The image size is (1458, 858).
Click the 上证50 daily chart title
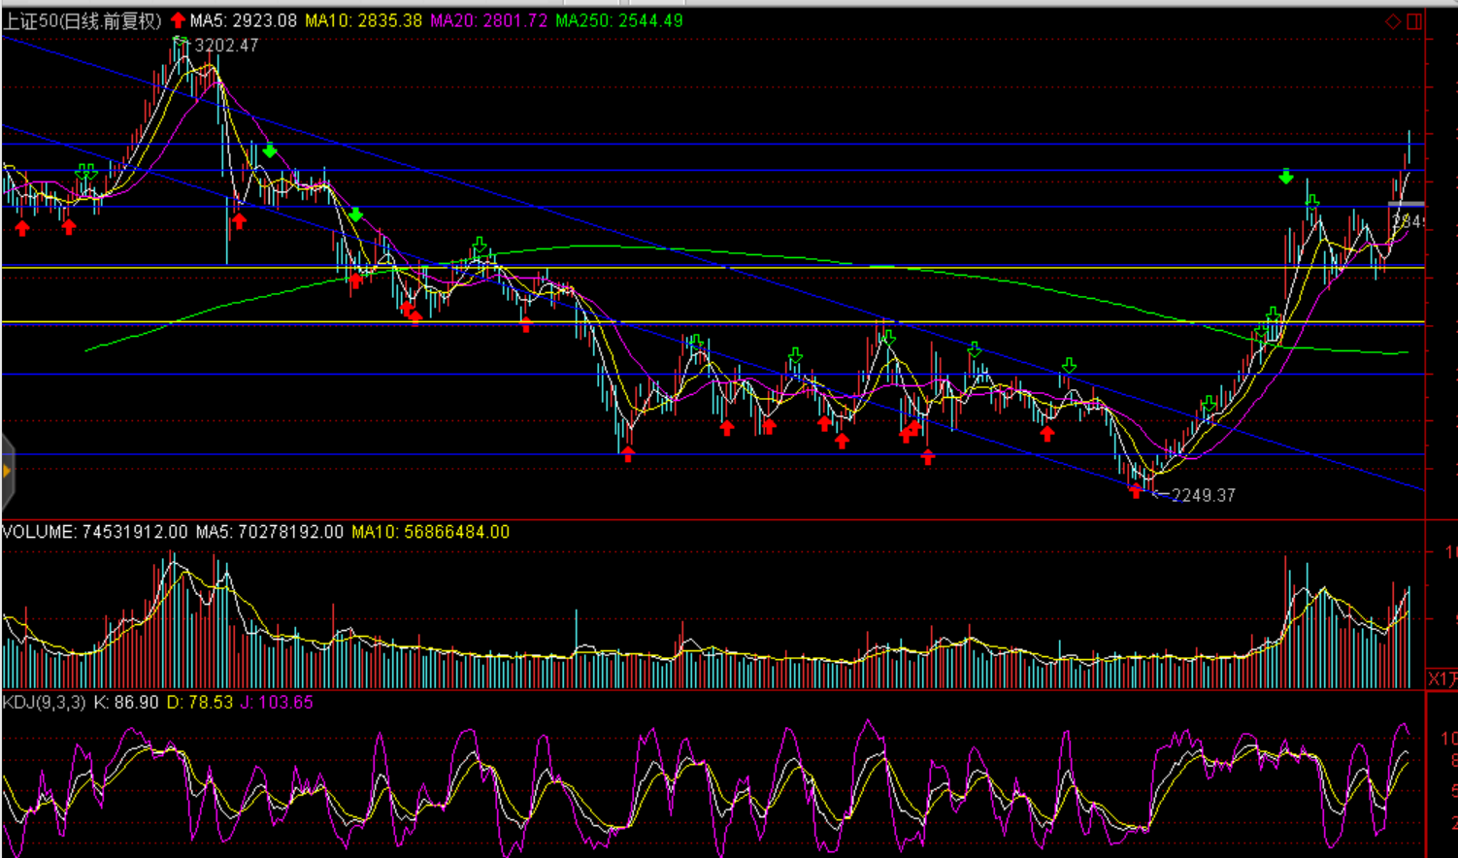point(82,20)
